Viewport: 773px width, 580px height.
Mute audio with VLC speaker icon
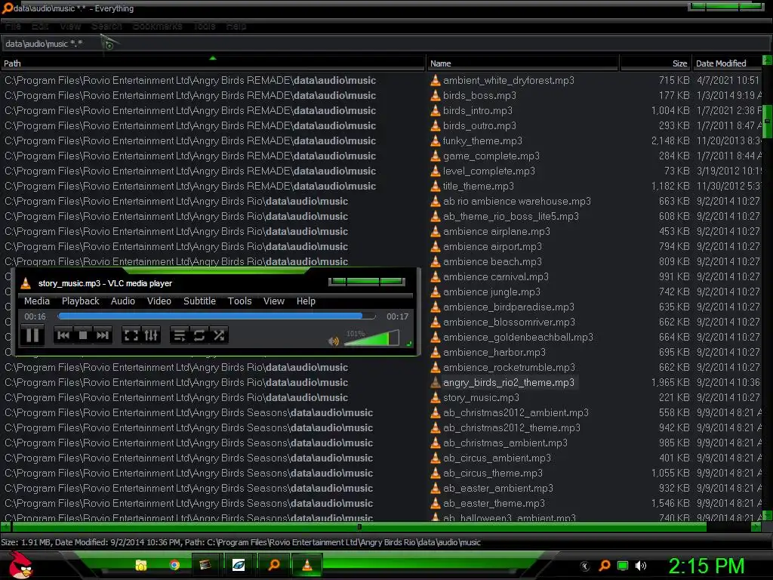pos(333,341)
